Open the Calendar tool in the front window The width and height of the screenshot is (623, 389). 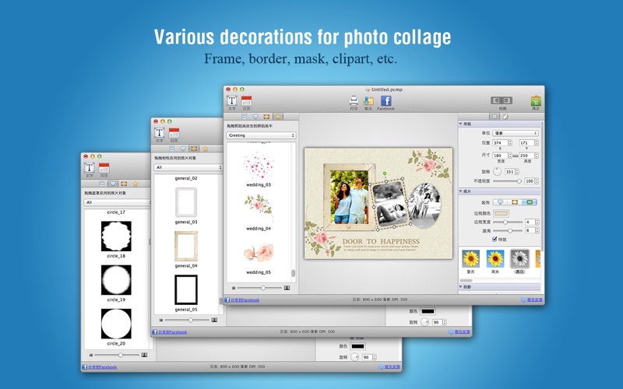tap(246, 101)
